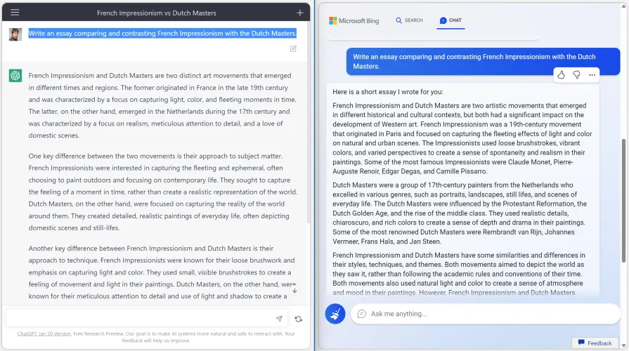Focus the ChatGPT message input field

141,319
